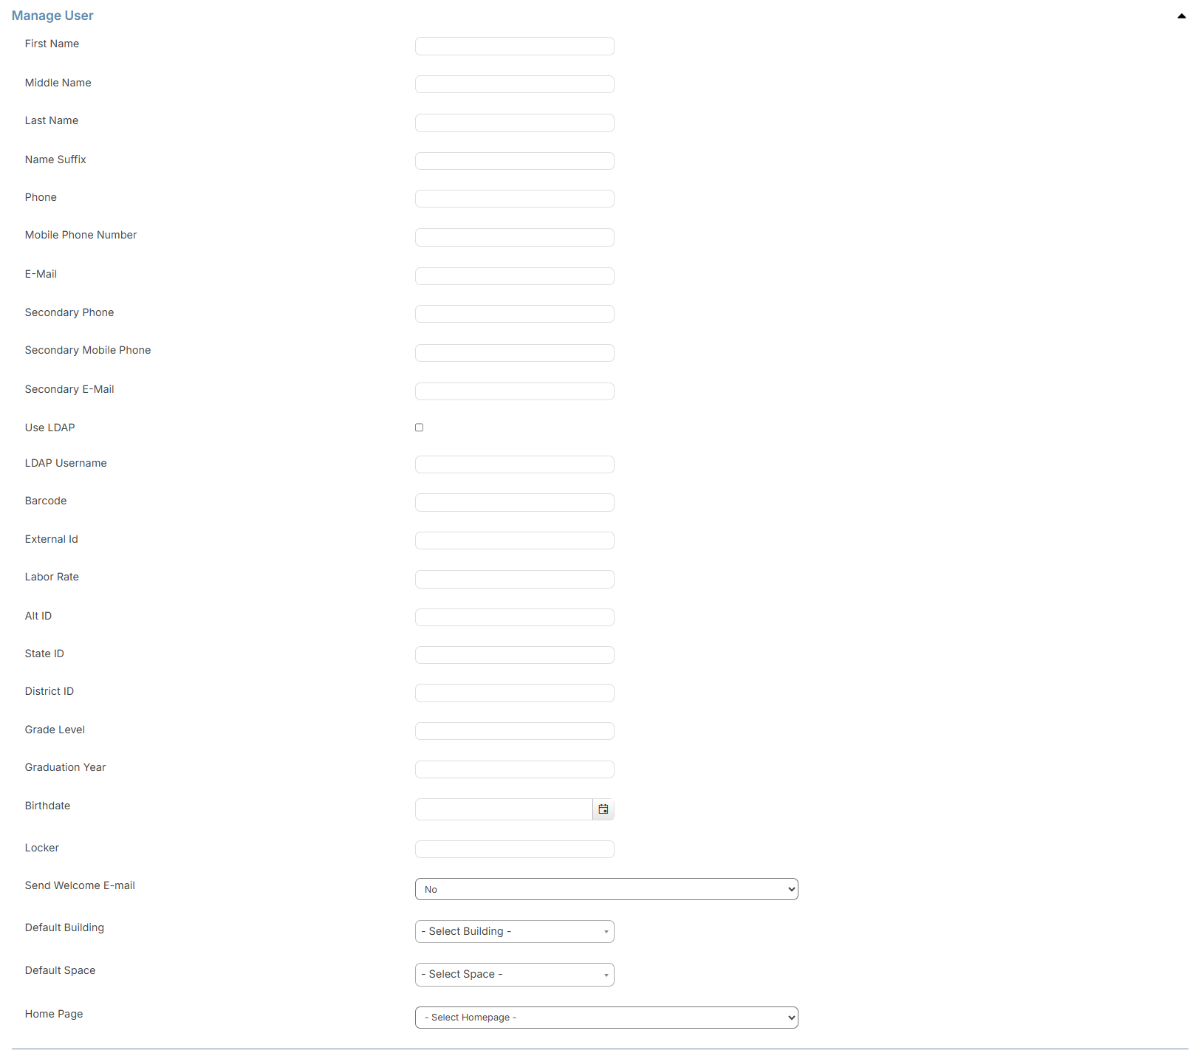Screen dimensions: 1204x1053
Task: Click the Default Space dropdown arrow
Action: pos(604,974)
